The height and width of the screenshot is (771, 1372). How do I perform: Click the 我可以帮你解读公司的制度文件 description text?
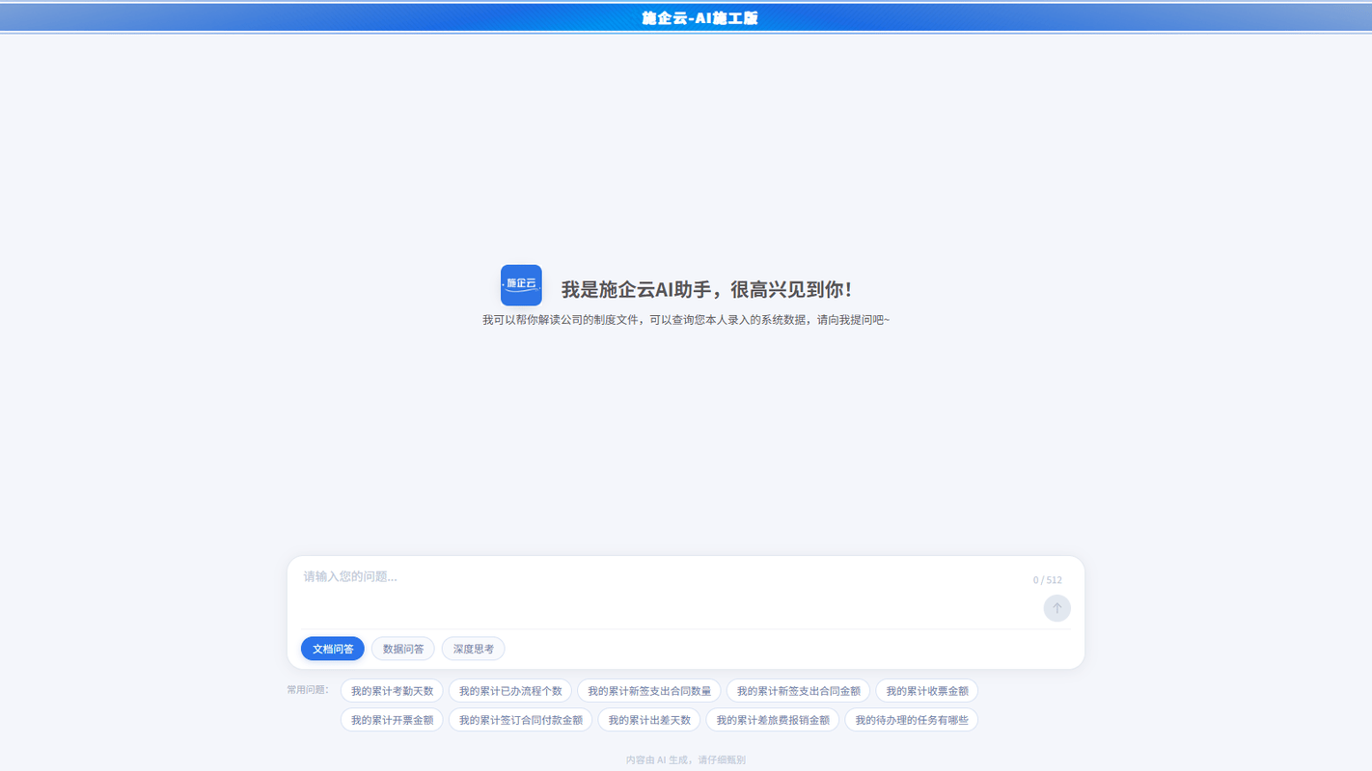[x=686, y=320]
